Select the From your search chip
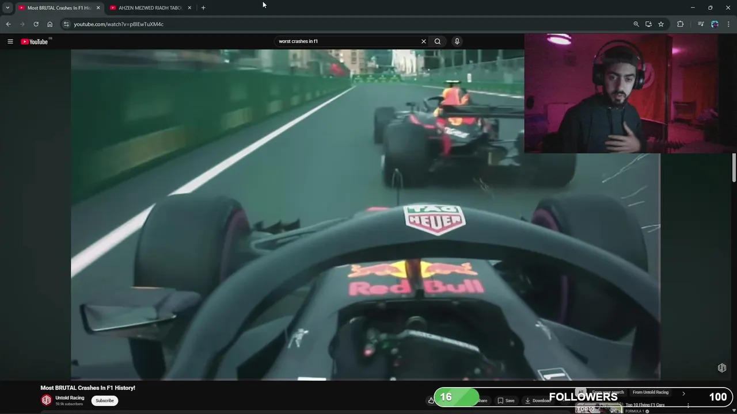 [x=608, y=392]
